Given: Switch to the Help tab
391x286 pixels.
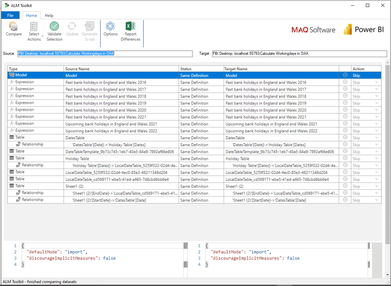Looking at the screenshot, I should 49,16.
